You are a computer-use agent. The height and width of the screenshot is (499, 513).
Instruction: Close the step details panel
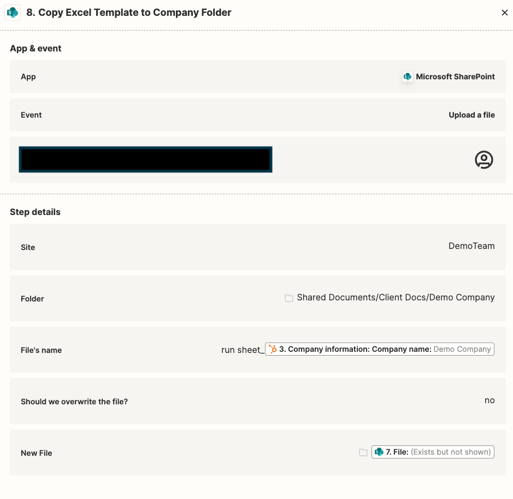pos(504,13)
